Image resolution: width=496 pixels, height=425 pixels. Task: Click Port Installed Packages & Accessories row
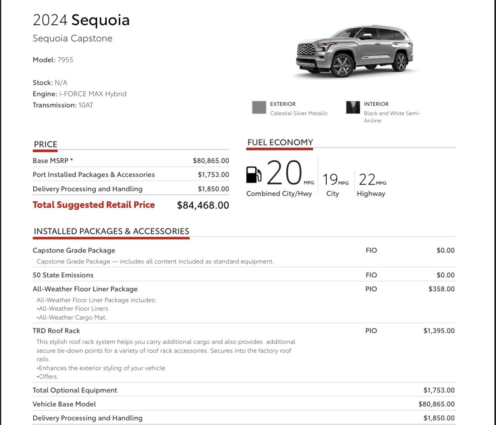pyautogui.click(x=131, y=175)
